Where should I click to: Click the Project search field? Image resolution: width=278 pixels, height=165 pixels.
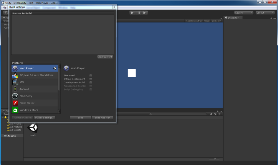click(x=178, y=114)
